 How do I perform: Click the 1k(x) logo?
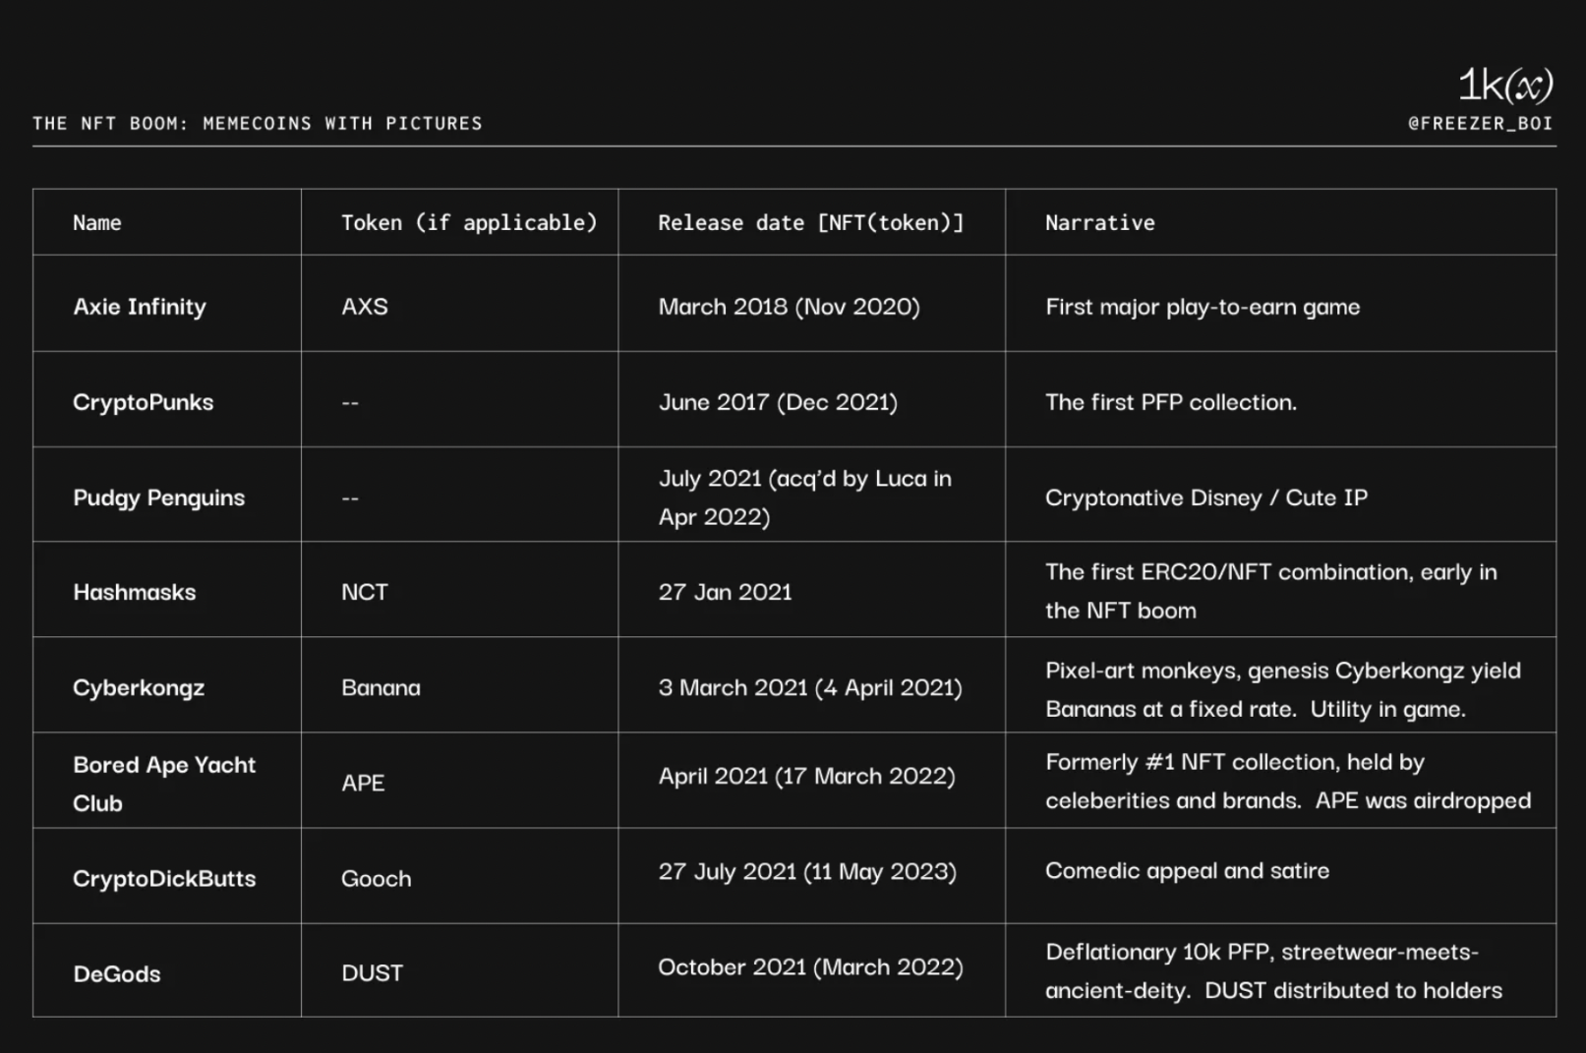[x=1505, y=86]
